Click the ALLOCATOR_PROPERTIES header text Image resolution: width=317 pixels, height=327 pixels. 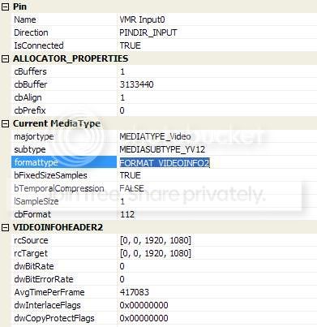click(71, 58)
